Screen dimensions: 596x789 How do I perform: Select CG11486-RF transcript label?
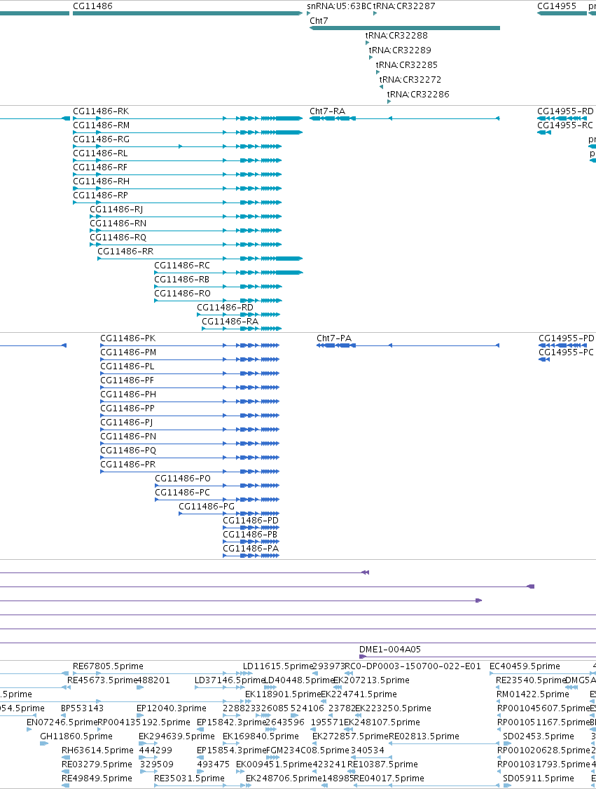click(x=100, y=167)
